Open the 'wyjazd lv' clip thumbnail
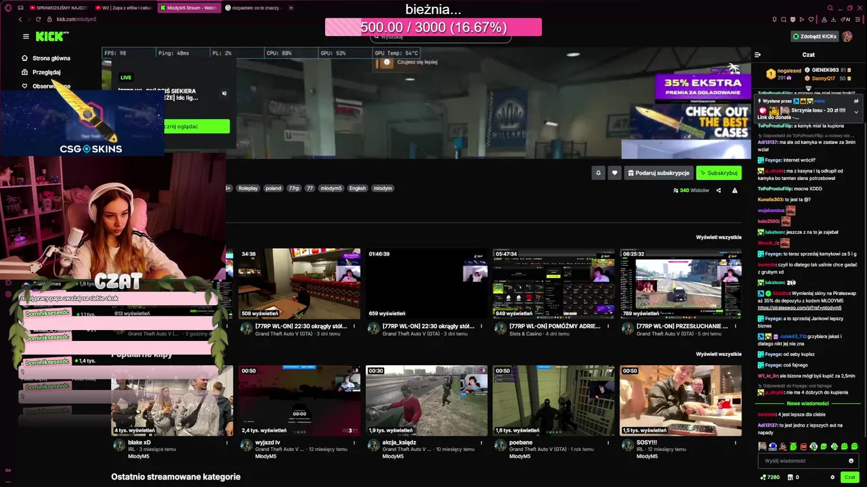 (x=299, y=400)
